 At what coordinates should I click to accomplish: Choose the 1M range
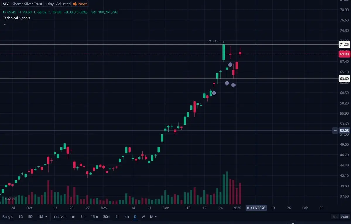click(x=40, y=217)
